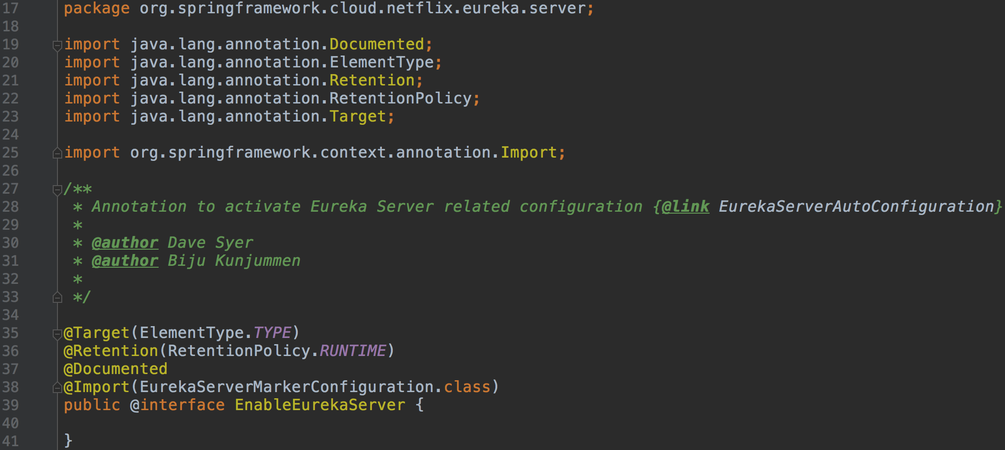
Task: Click the @author tag for Biju Kunjummen
Action: click(x=125, y=261)
